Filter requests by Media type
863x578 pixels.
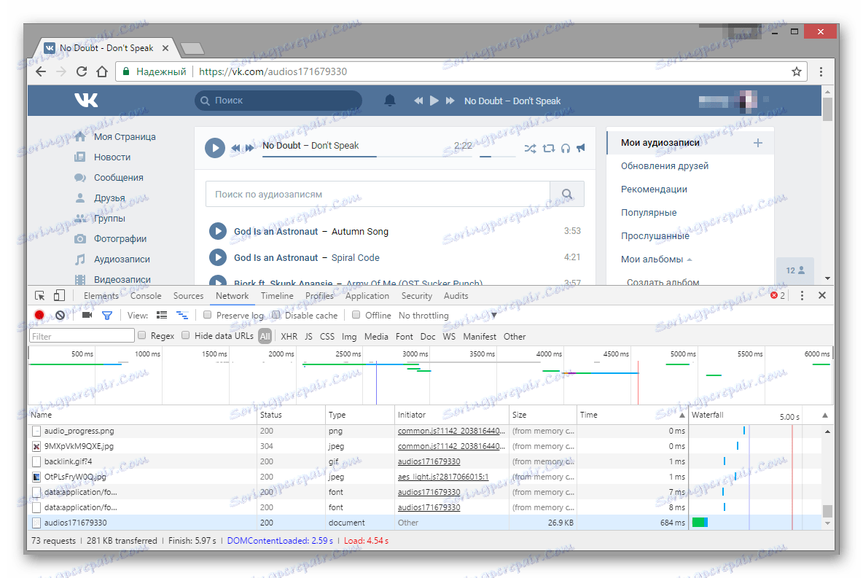[x=376, y=336]
